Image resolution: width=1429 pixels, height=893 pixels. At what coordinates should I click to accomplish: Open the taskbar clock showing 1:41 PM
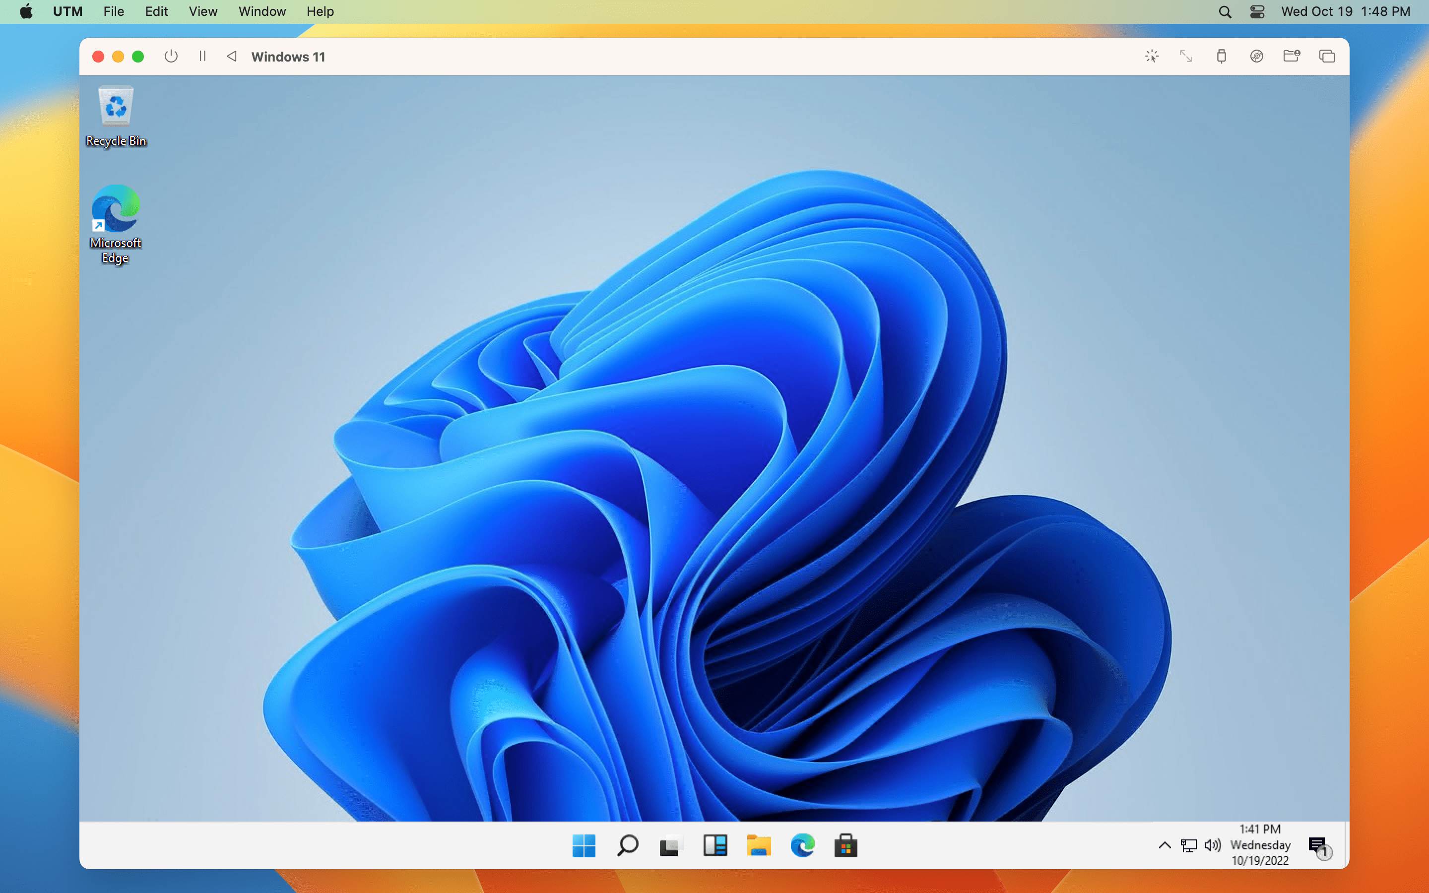(1260, 845)
